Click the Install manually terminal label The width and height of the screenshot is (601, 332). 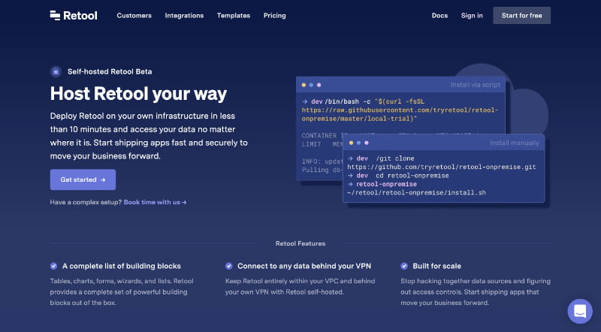pyautogui.click(x=515, y=143)
